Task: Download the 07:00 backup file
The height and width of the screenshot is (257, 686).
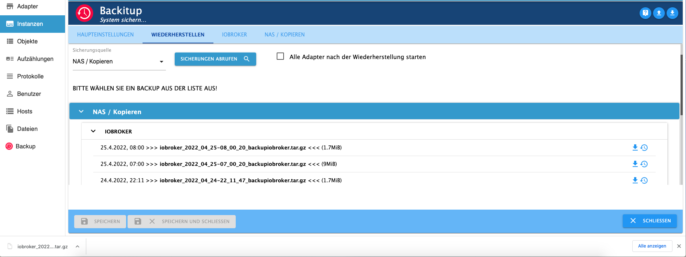Action: [635, 164]
